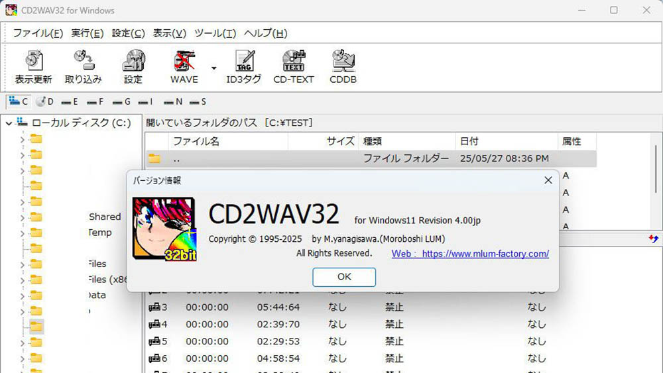
Task: Click the CDDB toolbar icon
Action: click(343, 67)
